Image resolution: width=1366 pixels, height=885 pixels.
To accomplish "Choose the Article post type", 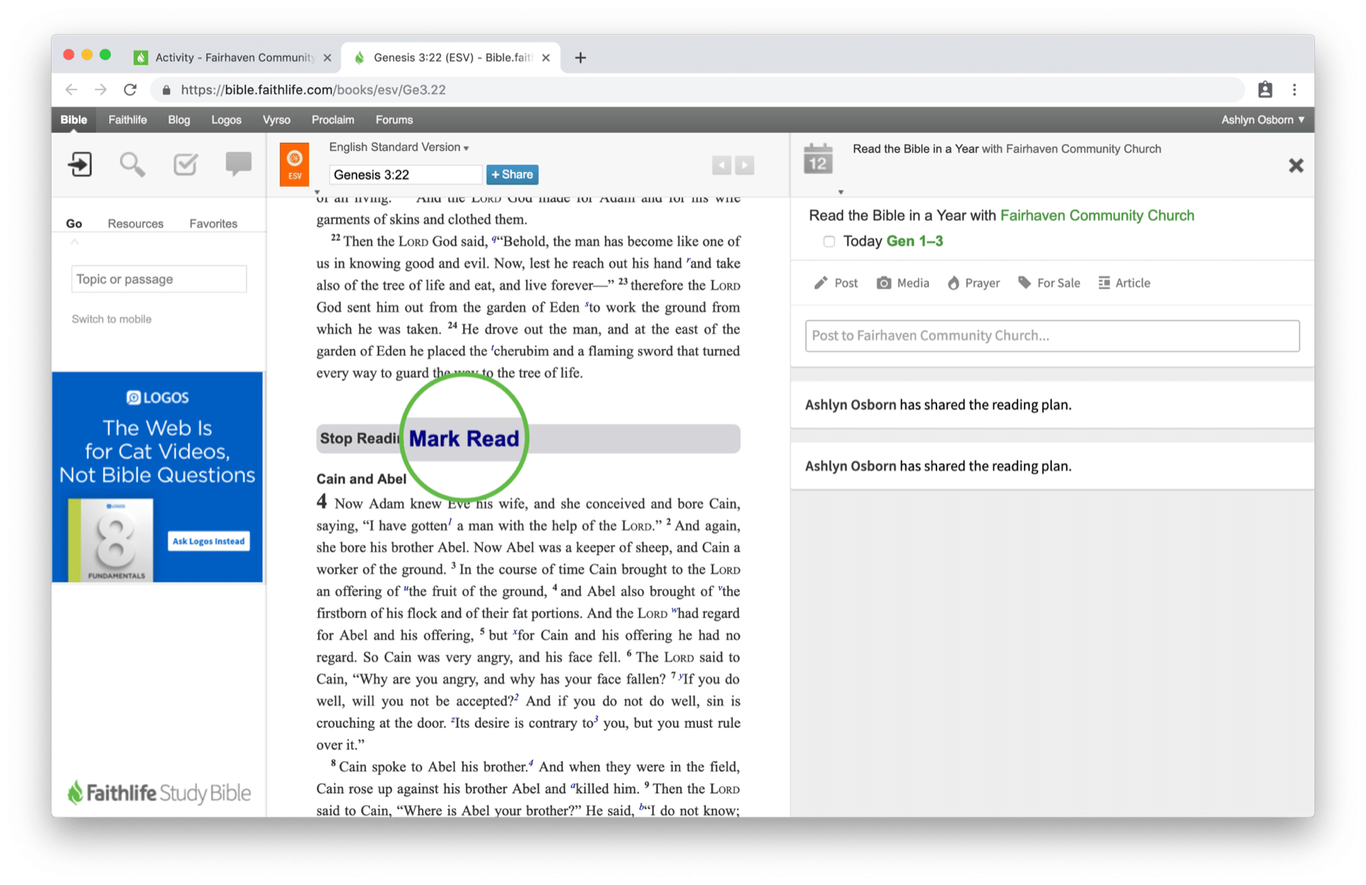I will click(x=1124, y=283).
